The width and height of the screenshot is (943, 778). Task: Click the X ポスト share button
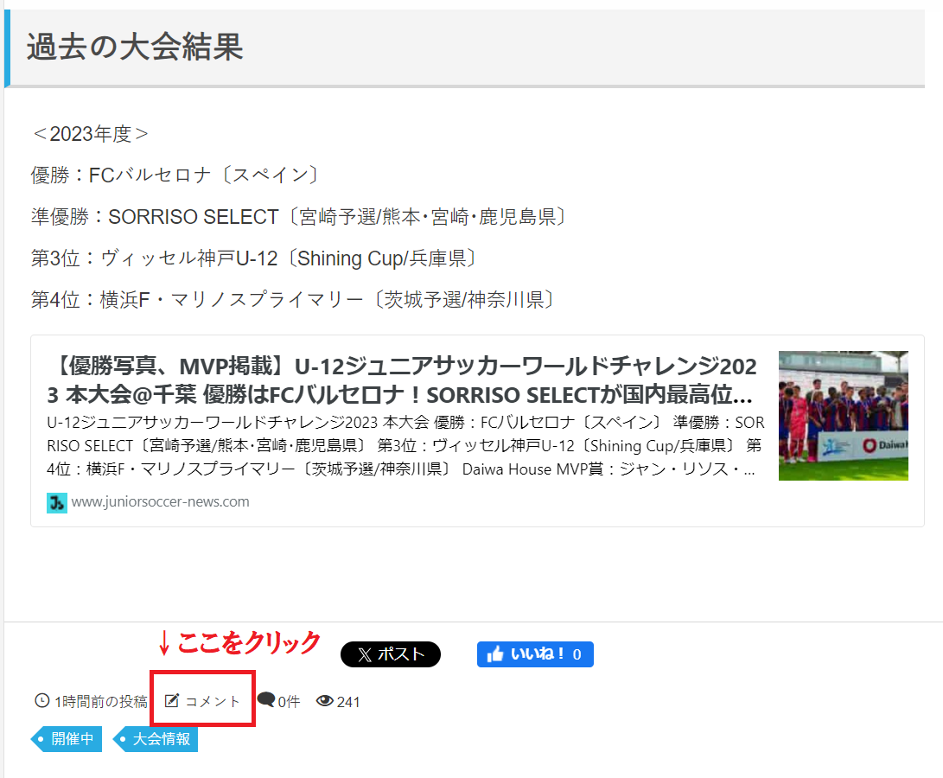[391, 654]
